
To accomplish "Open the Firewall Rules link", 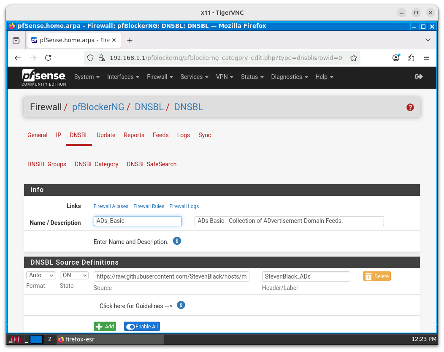I will [x=149, y=206].
